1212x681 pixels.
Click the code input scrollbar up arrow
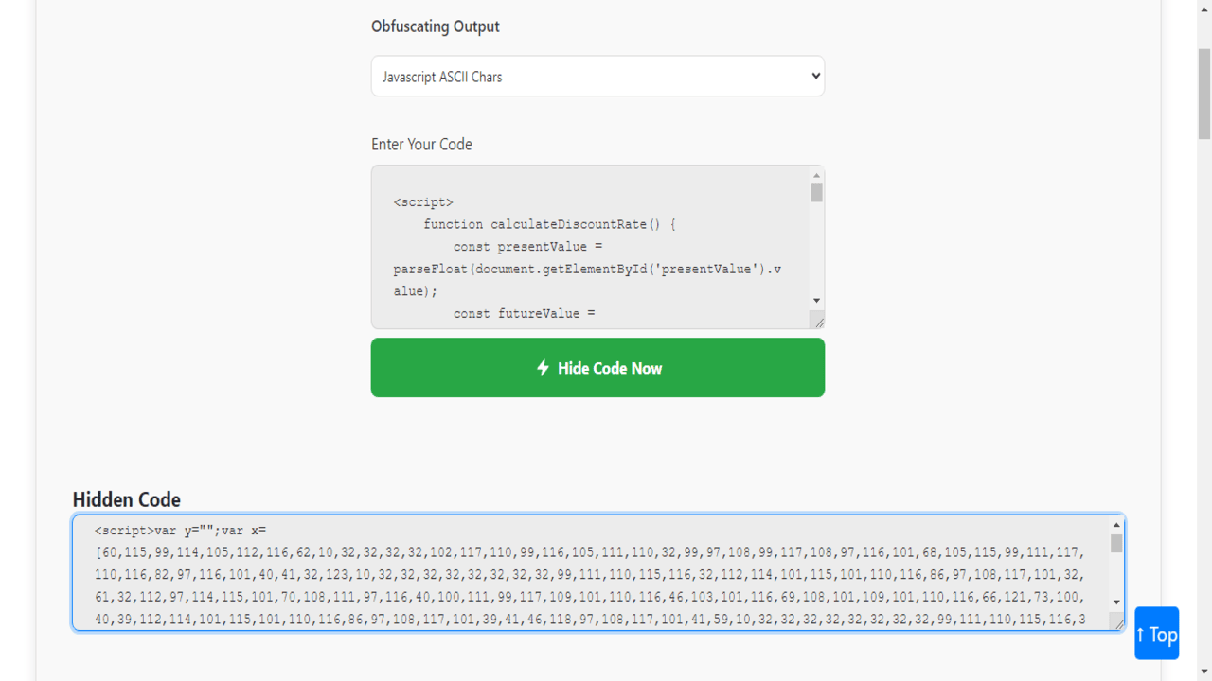816,176
